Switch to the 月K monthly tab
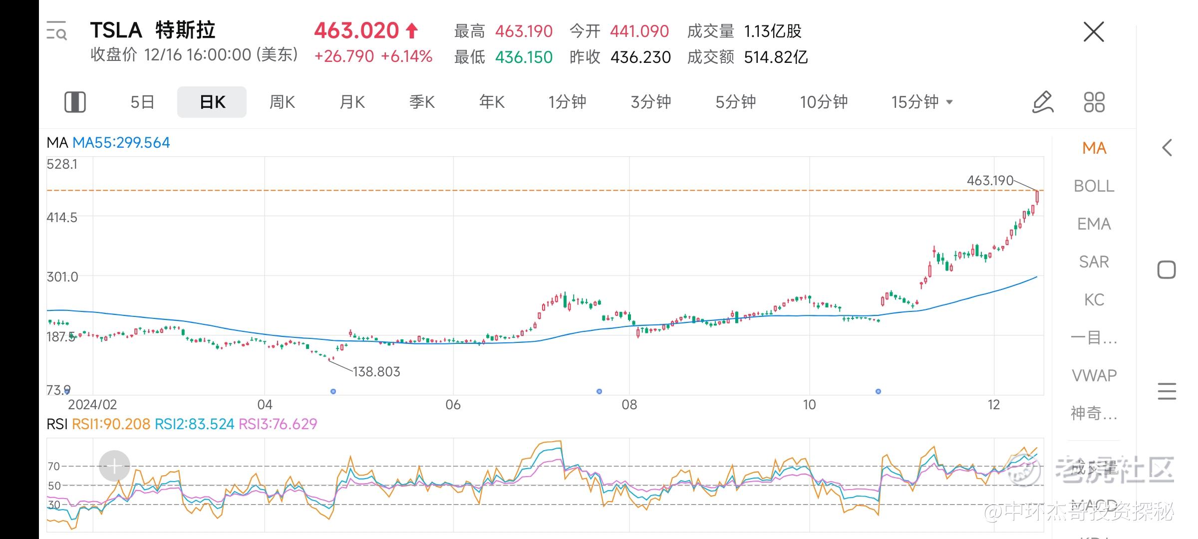The image size is (1198, 539). point(352,102)
